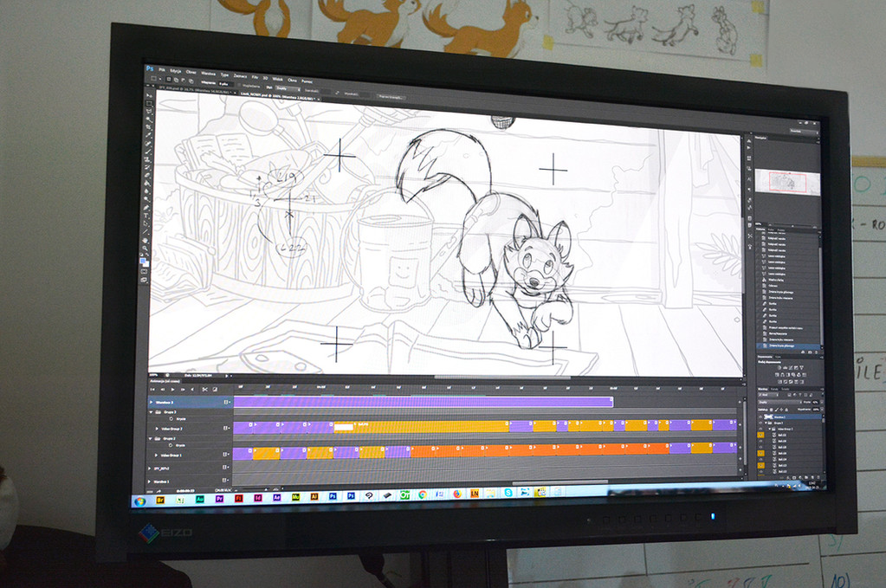
Task: Click the timeline transition icon beside the scissors
Action: pos(215,390)
